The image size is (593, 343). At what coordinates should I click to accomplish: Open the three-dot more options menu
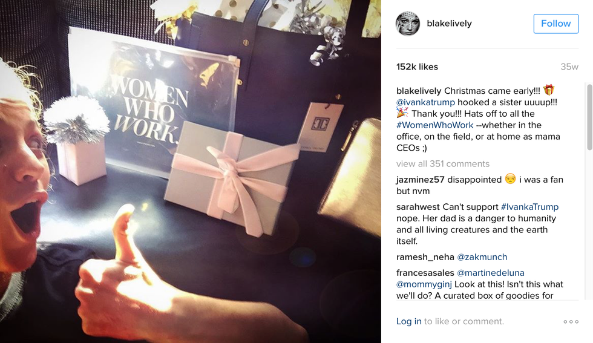tap(571, 322)
